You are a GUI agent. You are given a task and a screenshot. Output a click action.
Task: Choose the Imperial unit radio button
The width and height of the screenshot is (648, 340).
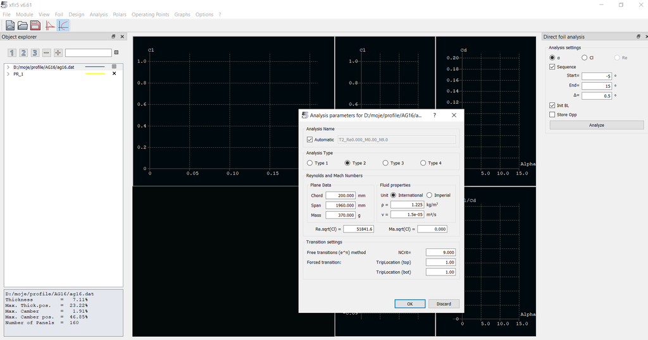point(430,195)
